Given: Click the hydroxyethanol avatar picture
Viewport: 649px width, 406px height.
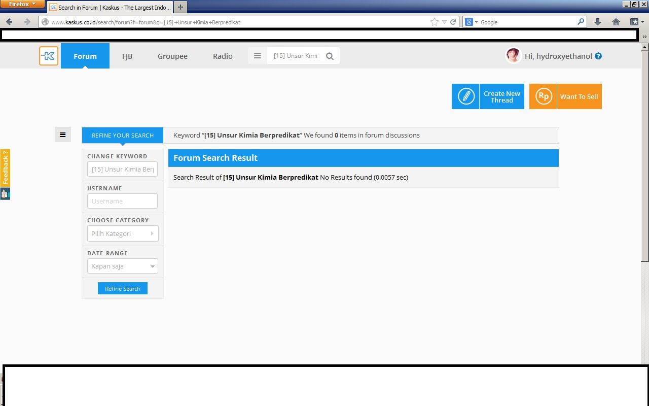Looking at the screenshot, I should tap(513, 55).
